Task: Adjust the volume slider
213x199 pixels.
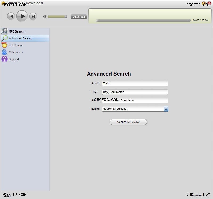Action: [x=57, y=17]
